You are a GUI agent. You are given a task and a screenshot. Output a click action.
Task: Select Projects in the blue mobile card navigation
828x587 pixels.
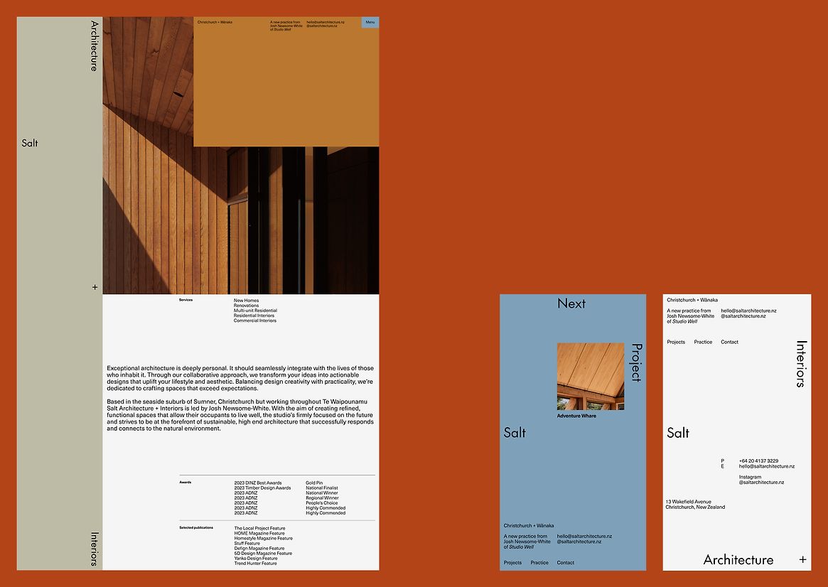[x=512, y=563]
